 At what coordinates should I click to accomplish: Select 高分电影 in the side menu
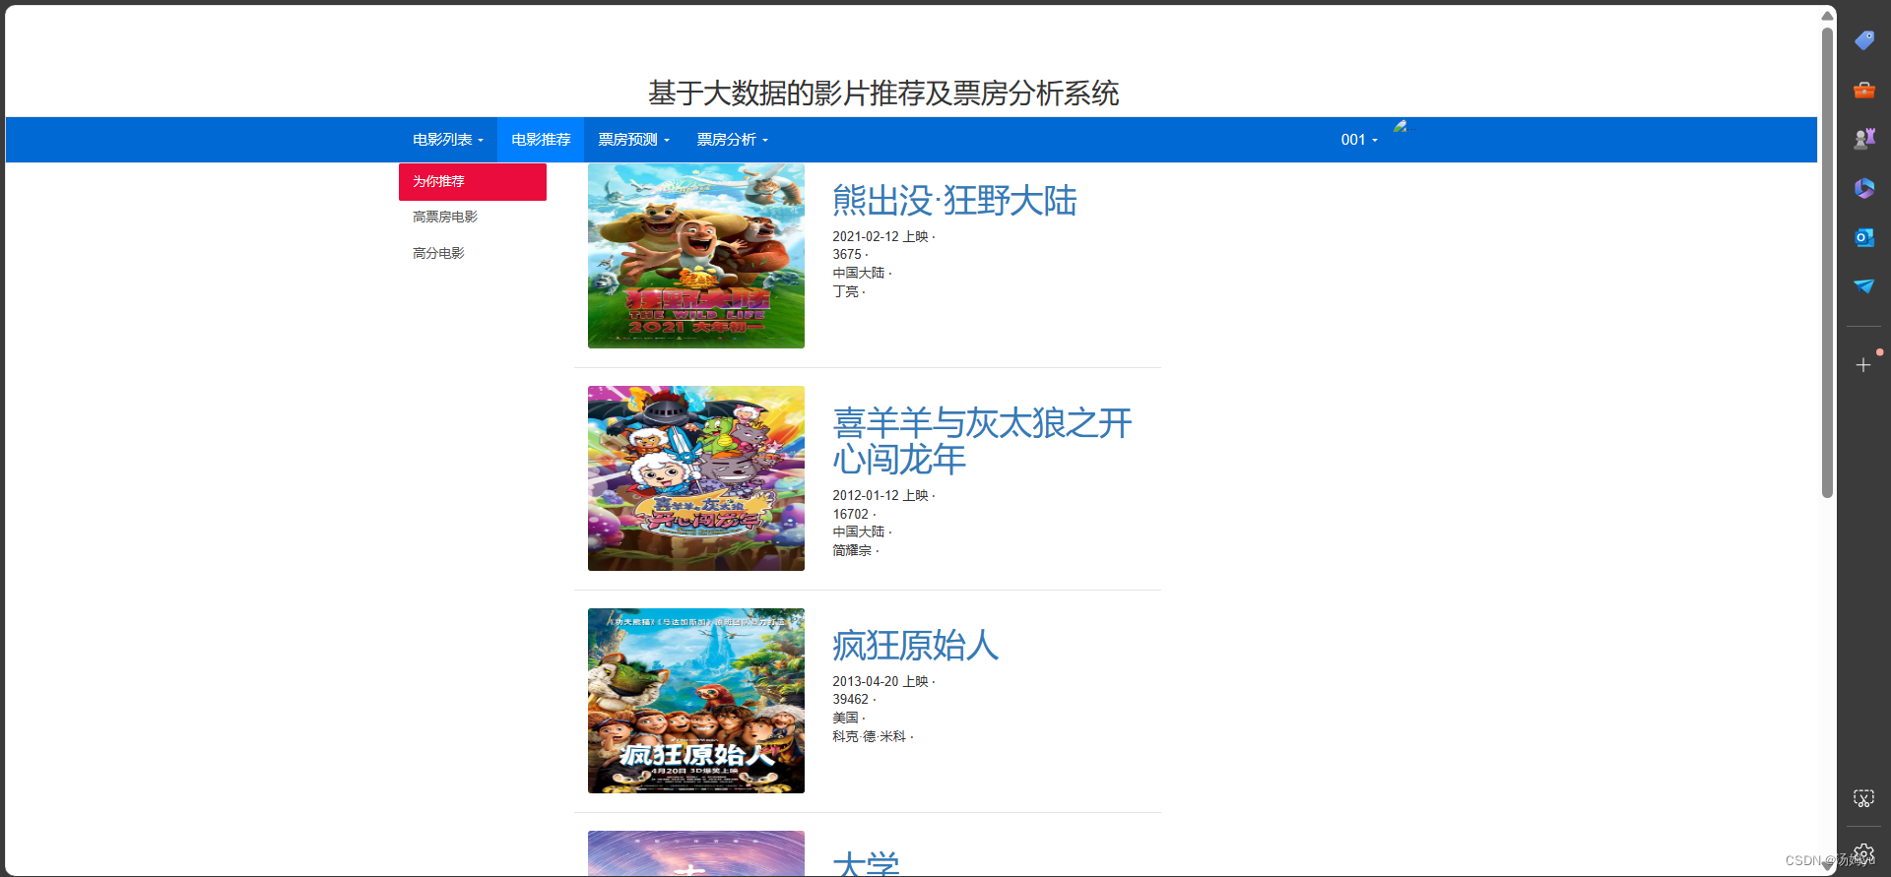pos(438,254)
